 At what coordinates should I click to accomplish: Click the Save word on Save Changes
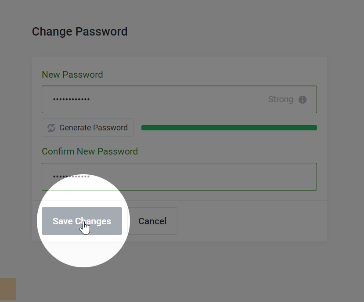63,221
